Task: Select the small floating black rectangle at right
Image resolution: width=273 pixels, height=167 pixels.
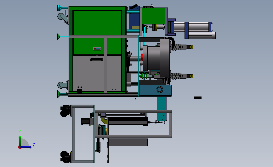Action: (198, 98)
